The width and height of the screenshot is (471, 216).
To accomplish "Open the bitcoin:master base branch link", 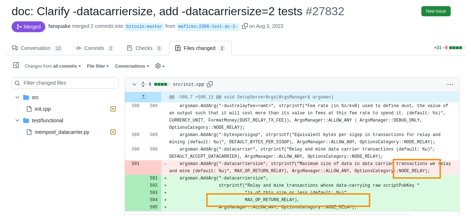I will (x=144, y=27).
